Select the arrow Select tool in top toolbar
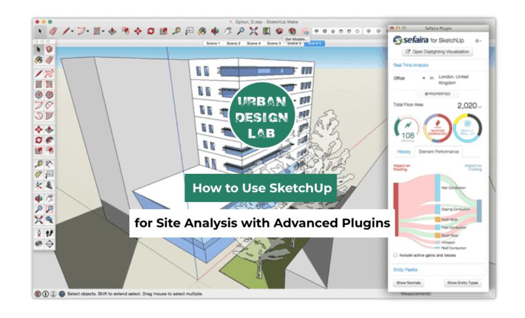The height and width of the screenshot is (318, 525). pyautogui.click(x=40, y=31)
